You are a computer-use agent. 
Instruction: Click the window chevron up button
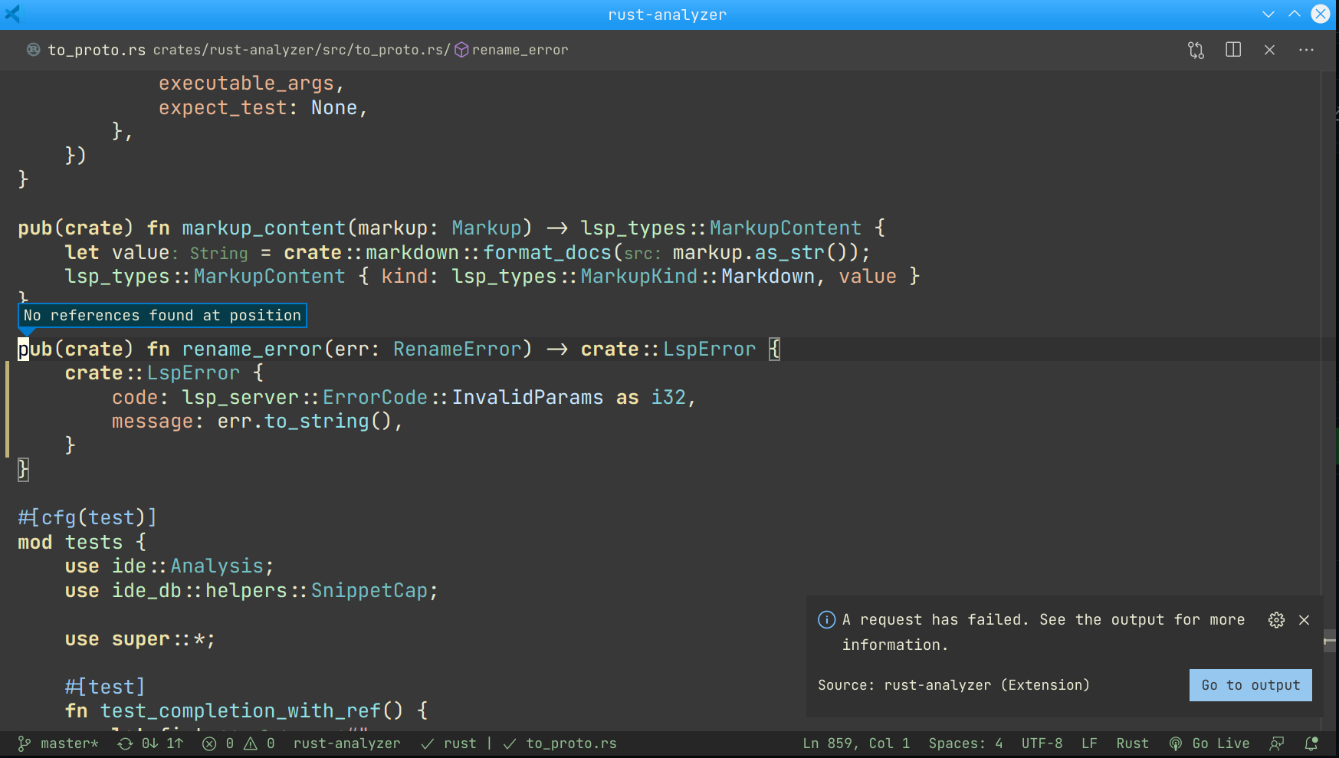(x=1295, y=14)
